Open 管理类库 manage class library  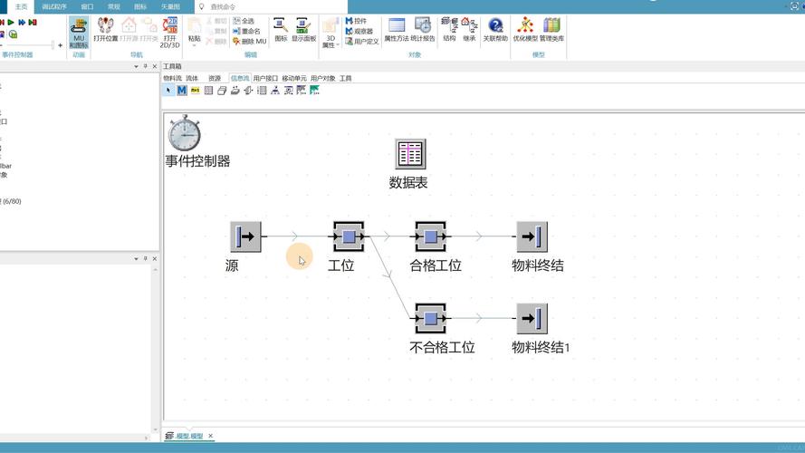(551, 30)
